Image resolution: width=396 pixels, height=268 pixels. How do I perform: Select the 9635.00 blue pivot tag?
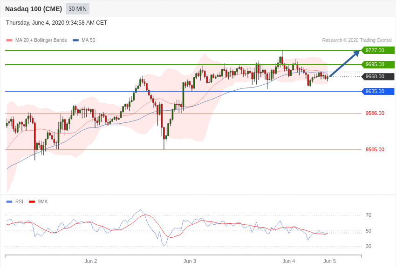point(378,91)
